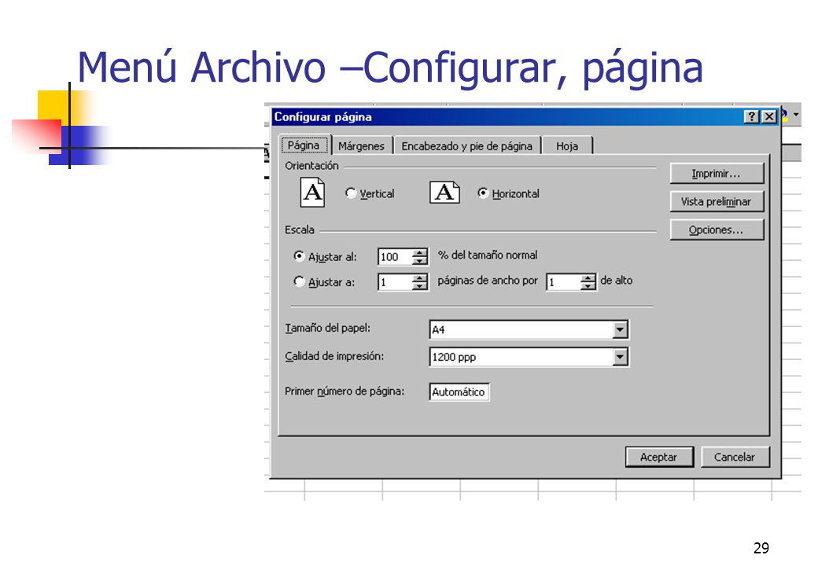The image size is (818, 566).
Task: Click the pages tall input field
Action: coord(563,282)
